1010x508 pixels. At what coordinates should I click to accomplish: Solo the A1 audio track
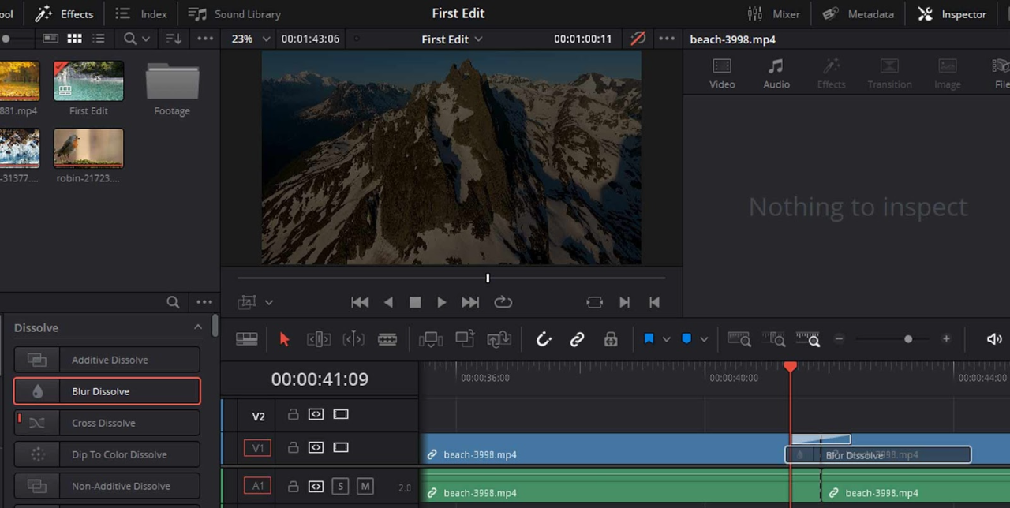tap(340, 486)
